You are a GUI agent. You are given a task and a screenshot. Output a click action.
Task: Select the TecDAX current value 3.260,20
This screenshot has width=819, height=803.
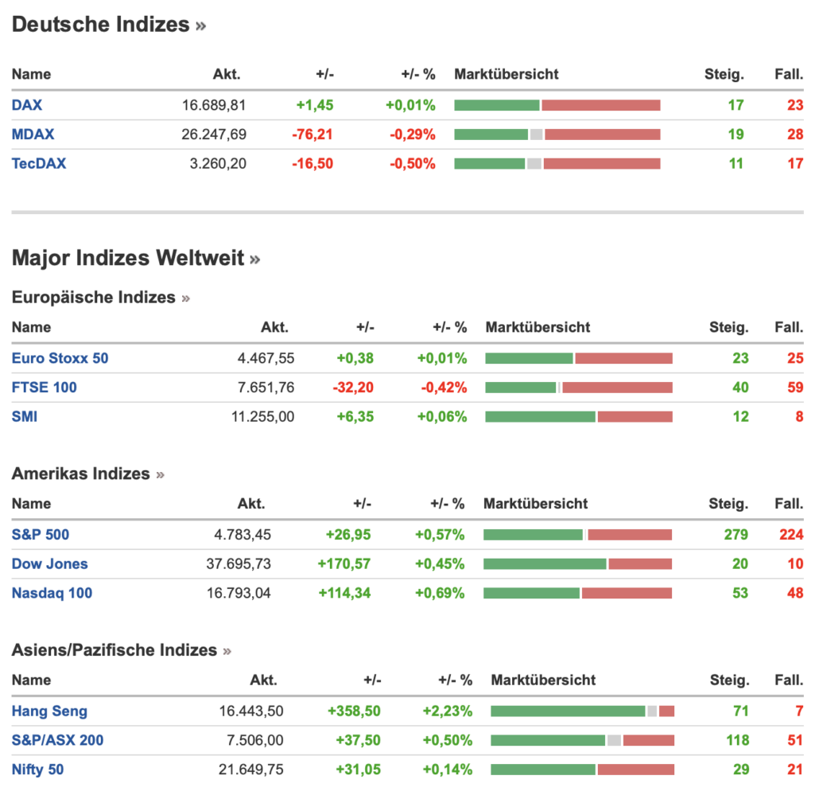[218, 164]
